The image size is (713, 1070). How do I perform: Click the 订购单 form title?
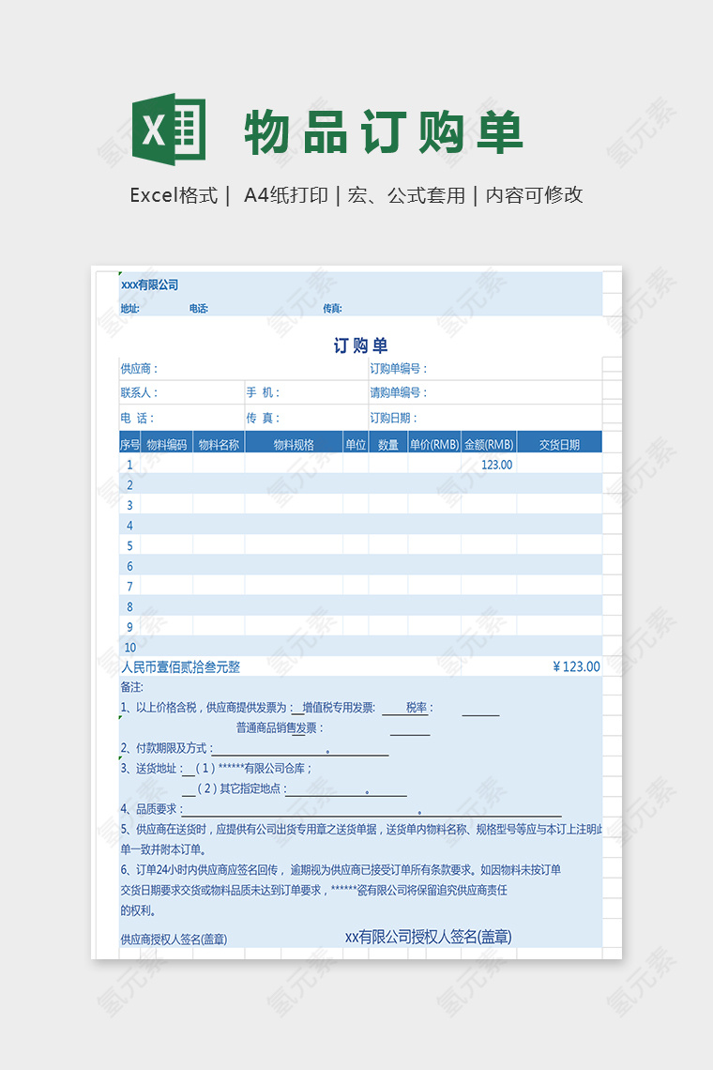(360, 345)
